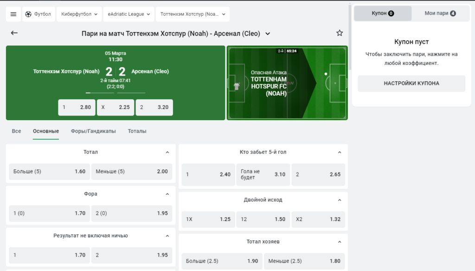The image size is (475, 271).
Task: Click the match time 11:30 text
Action: click(x=116, y=60)
